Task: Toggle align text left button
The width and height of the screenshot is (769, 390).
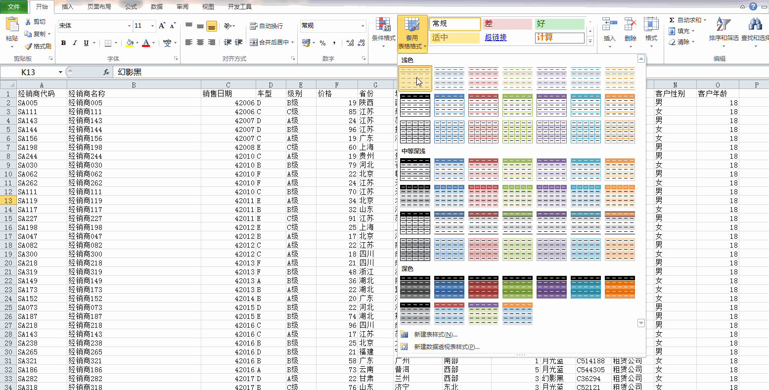Action: click(188, 43)
